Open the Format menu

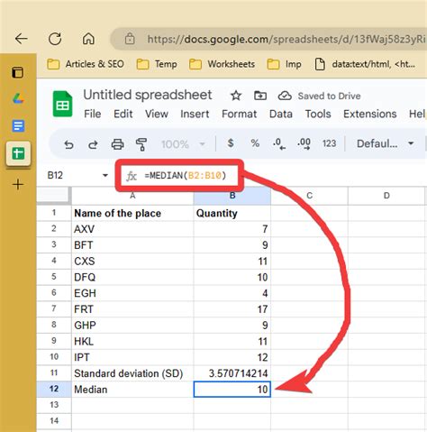[x=239, y=115]
